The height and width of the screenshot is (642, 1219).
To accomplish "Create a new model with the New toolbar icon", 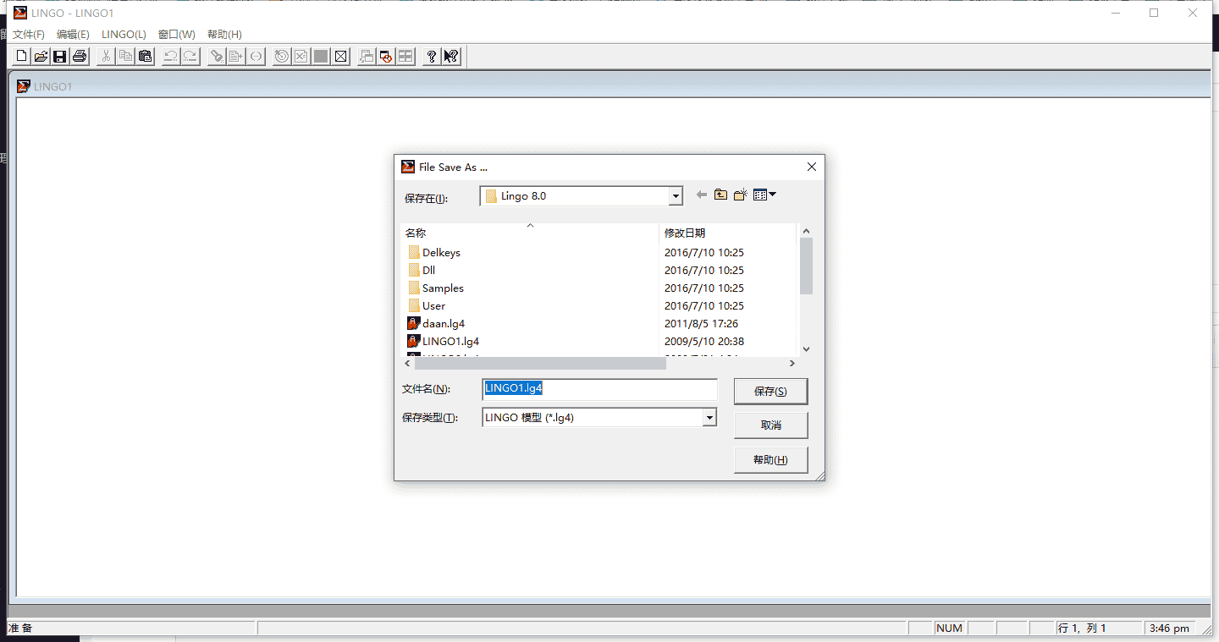I will point(21,57).
